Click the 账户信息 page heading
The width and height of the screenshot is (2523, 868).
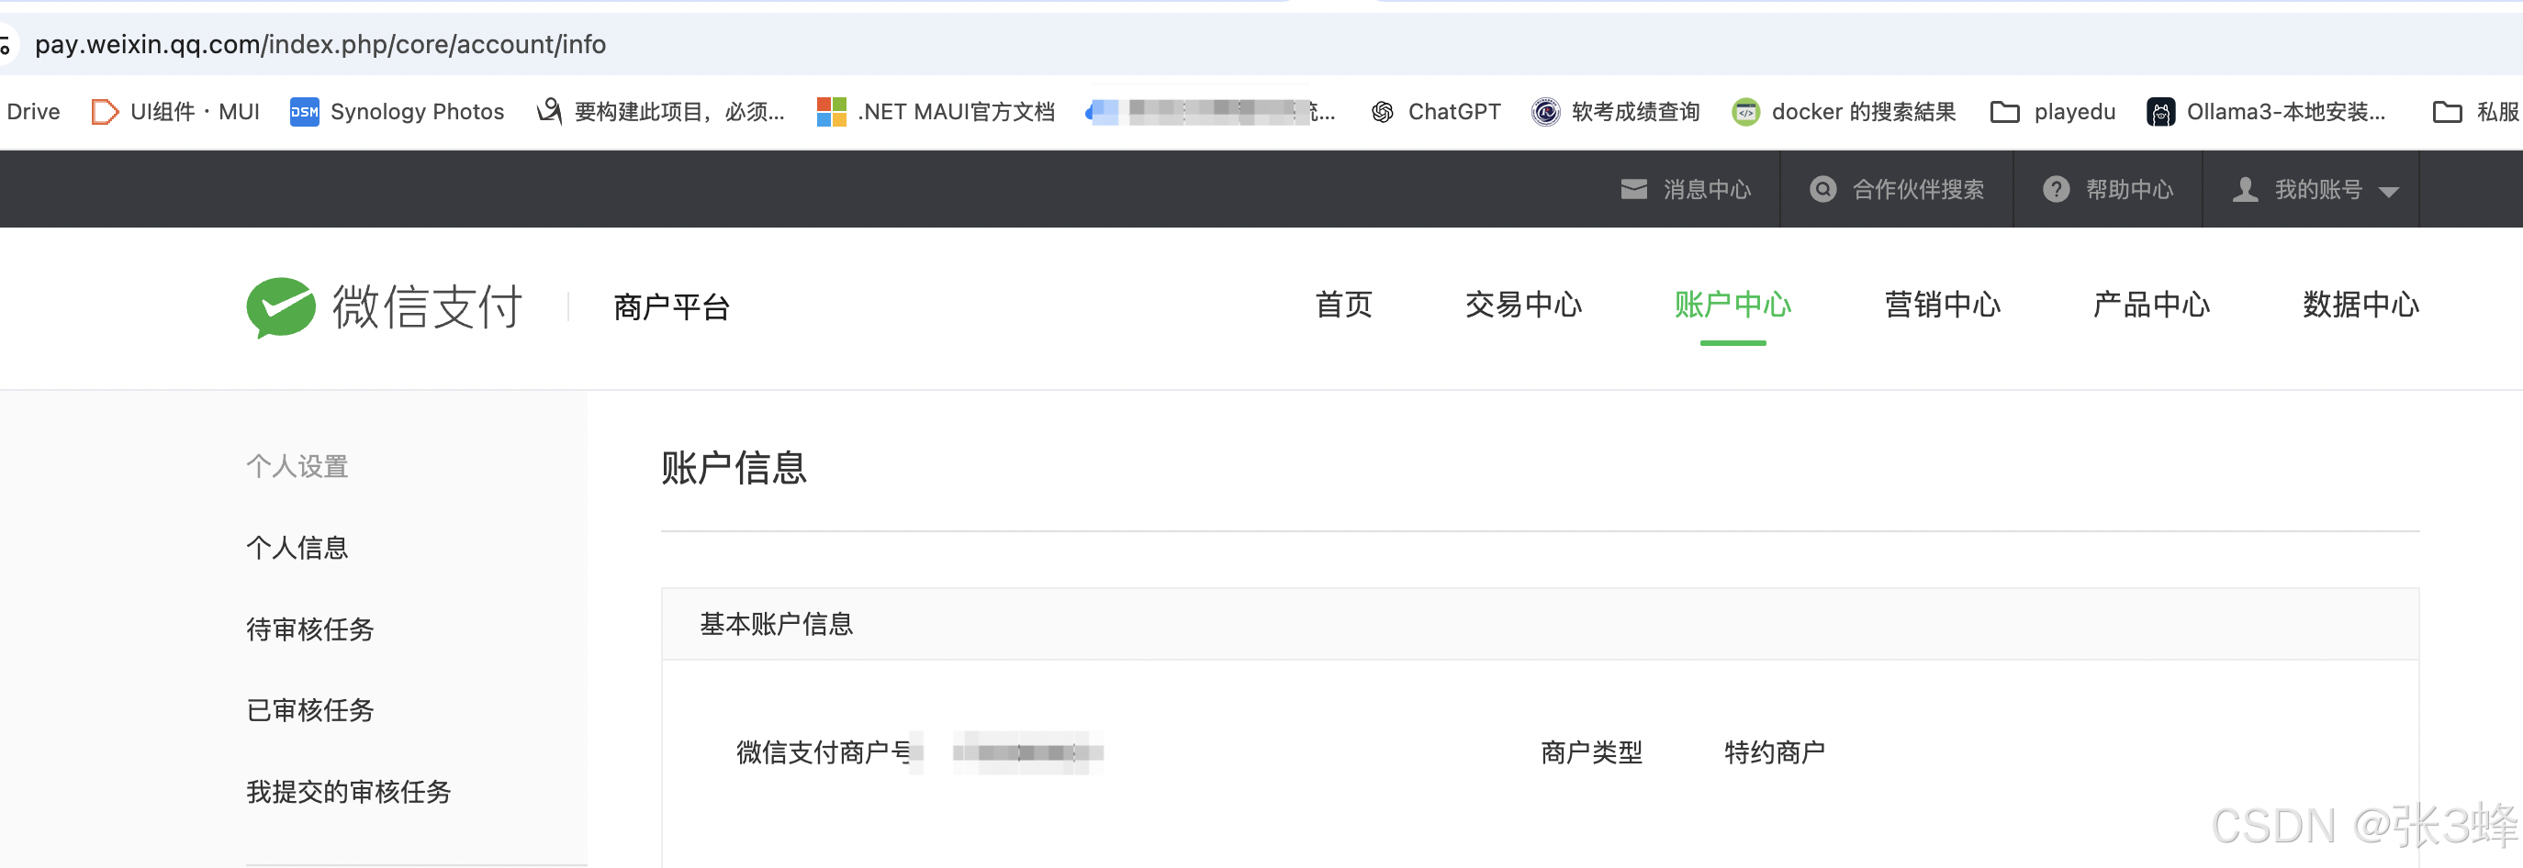pyautogui.click(x=734, y=468)
